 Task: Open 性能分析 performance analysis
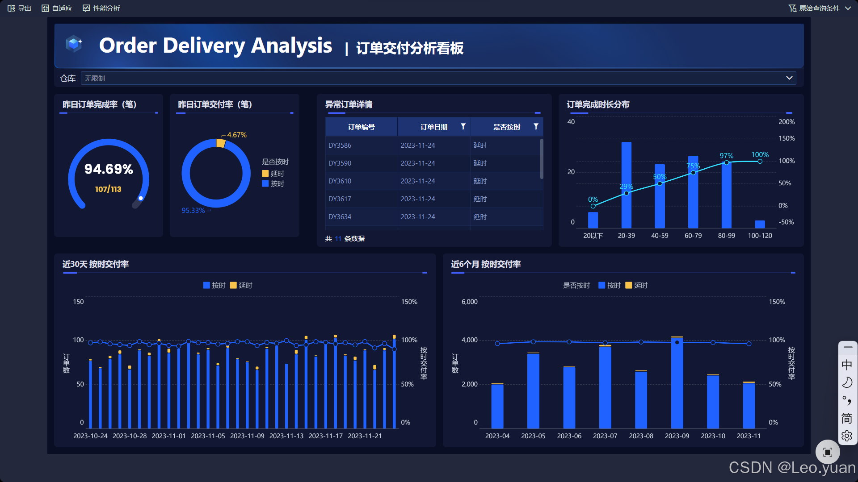(101, 8)
